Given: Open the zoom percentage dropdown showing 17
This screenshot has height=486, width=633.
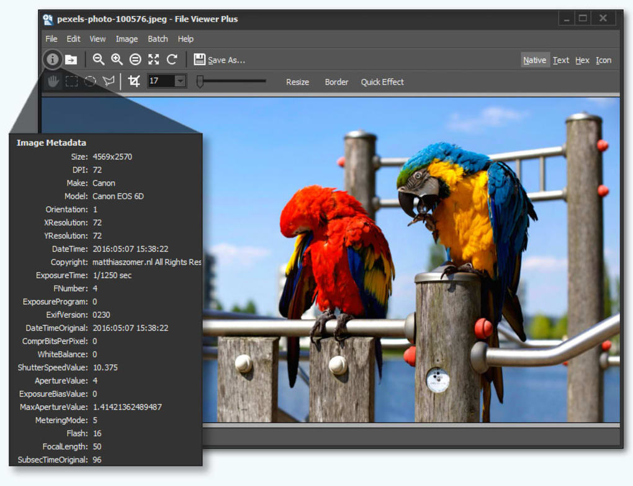Looking at the screenshot, I should point(180,81).
